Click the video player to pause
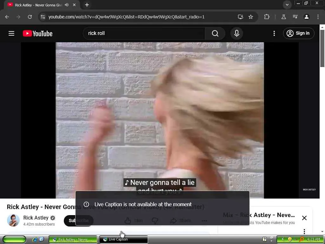The width and height of the screenshot is (325, 244). (160, 120)
